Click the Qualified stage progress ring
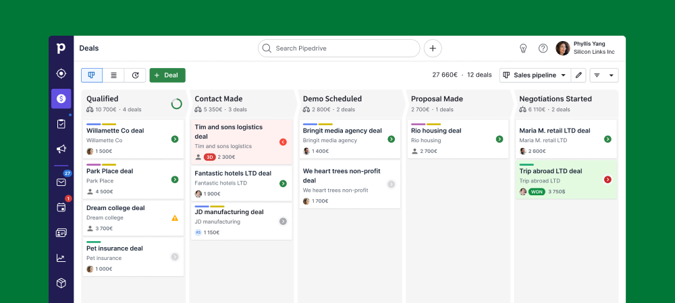 176,104
